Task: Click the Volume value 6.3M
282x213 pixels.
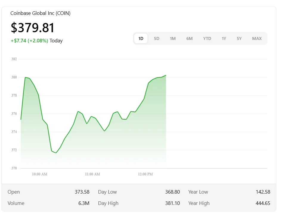Action: [84, 203]
